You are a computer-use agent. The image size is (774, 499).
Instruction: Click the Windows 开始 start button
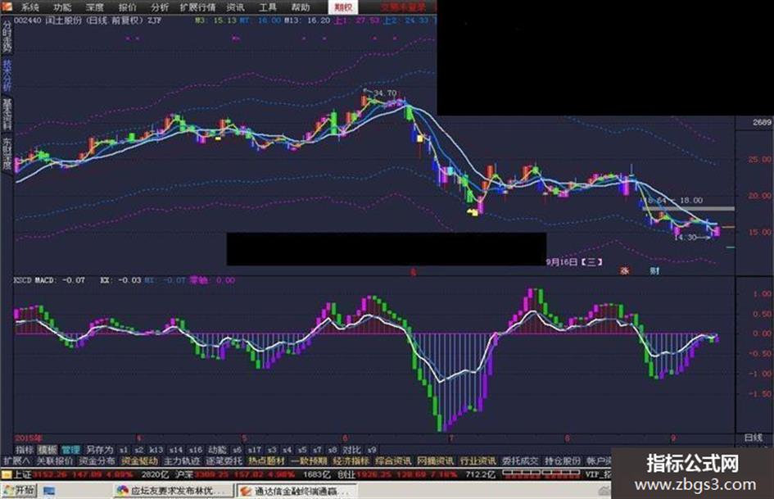[x=19, y=491]
